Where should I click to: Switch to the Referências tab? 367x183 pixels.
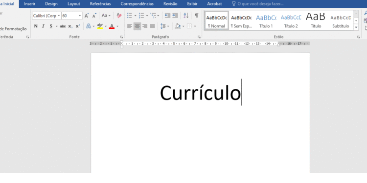[x=100, y=4]
